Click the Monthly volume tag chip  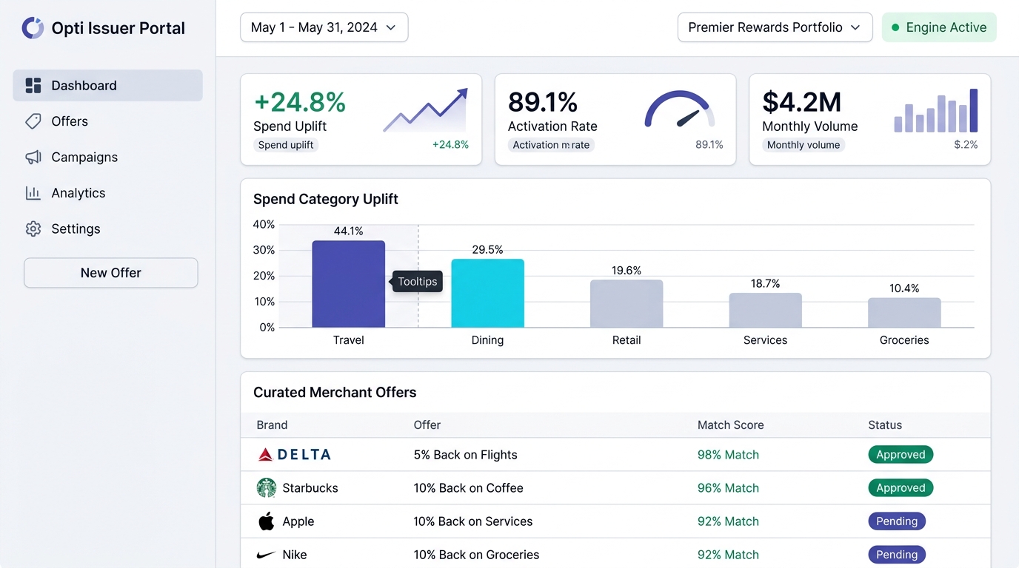click(803, 145)
